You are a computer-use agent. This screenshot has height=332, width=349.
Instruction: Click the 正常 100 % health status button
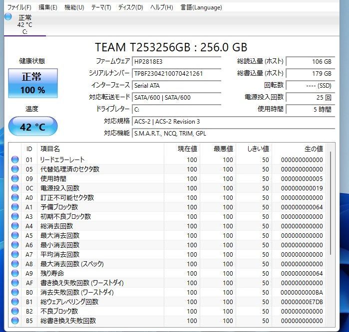coord(33,83)
